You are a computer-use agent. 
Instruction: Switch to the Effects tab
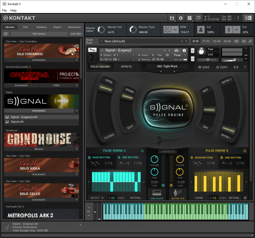click(126, 67)
